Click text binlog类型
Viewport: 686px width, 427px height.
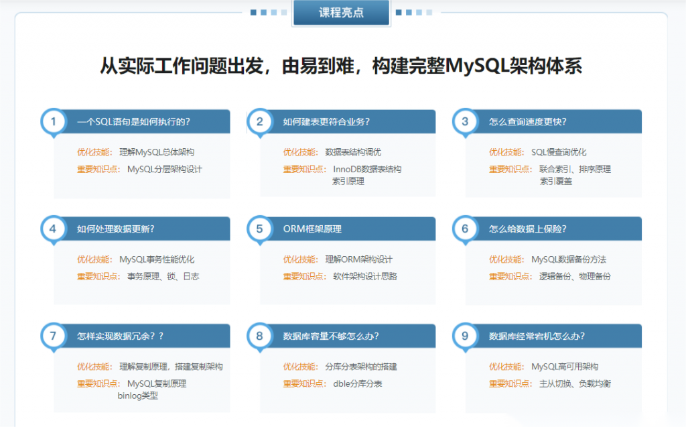point(138,395)
